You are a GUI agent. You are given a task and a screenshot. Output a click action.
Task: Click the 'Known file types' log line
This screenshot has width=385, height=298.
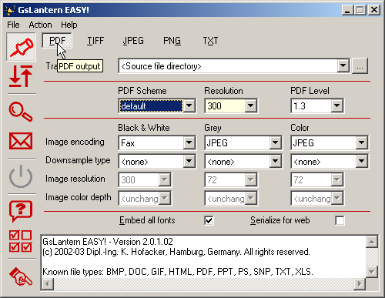pyautogui.click(x=178, y=272)
